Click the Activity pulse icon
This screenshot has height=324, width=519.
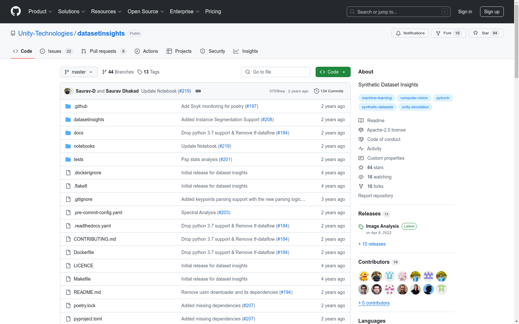[x=361, y=149]
